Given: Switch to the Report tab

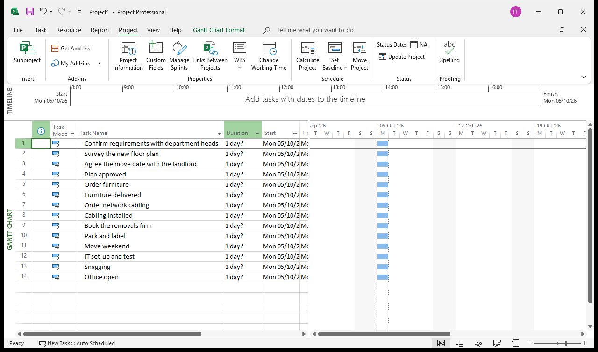Looking at the screenshot, I should [100, 30].
